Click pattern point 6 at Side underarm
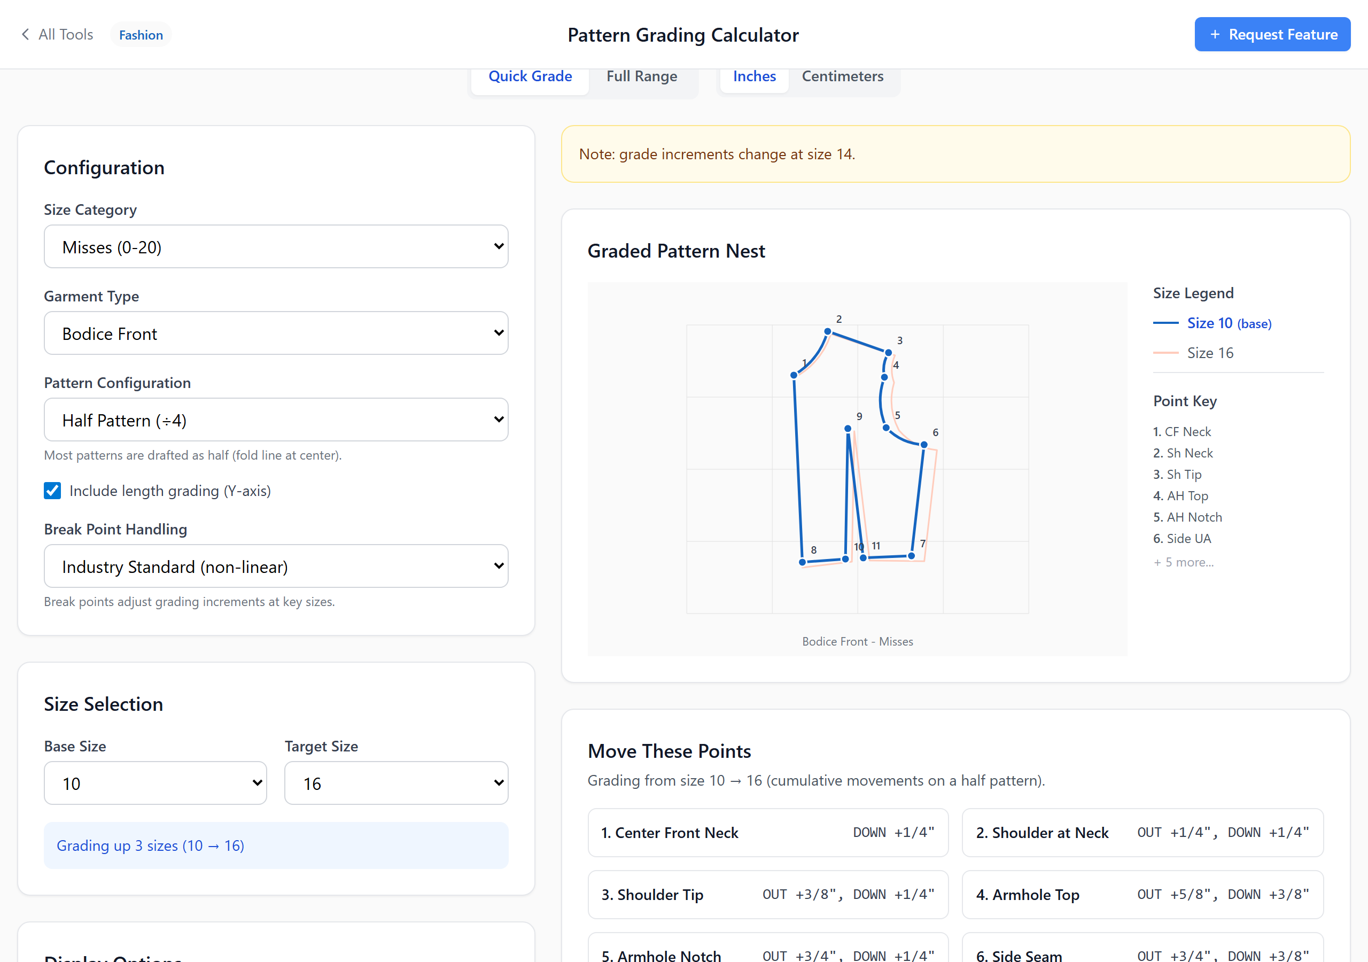 click(923, 445)
